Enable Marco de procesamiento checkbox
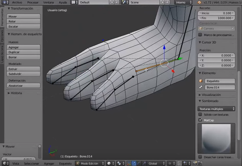242x166 pixels. tap(200, 35)
